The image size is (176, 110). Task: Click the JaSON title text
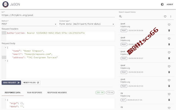coord(15,4)
